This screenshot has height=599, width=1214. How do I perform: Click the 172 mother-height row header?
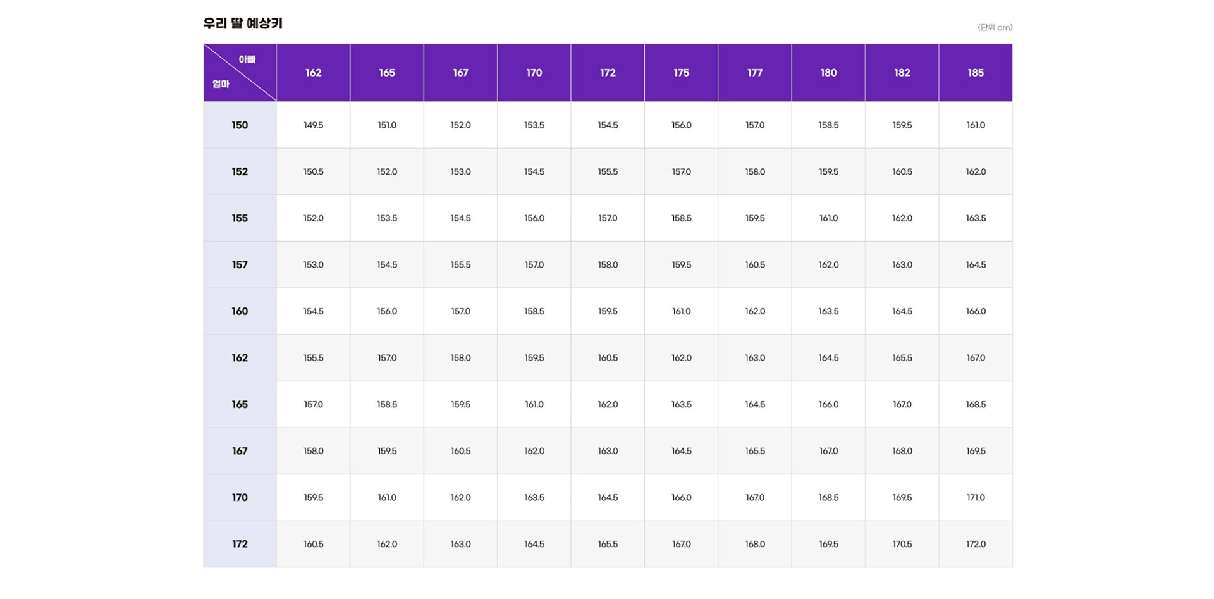tap(240, 544)
